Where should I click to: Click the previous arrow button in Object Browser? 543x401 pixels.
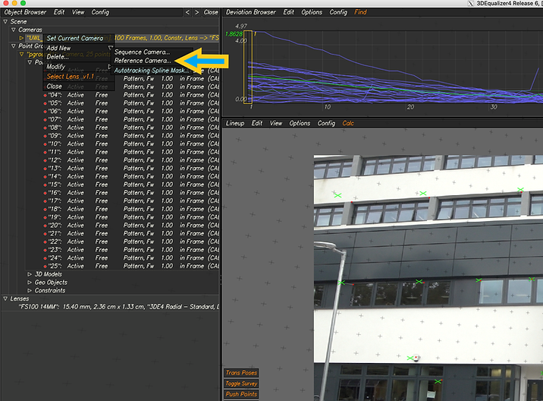tap(187, 12)
